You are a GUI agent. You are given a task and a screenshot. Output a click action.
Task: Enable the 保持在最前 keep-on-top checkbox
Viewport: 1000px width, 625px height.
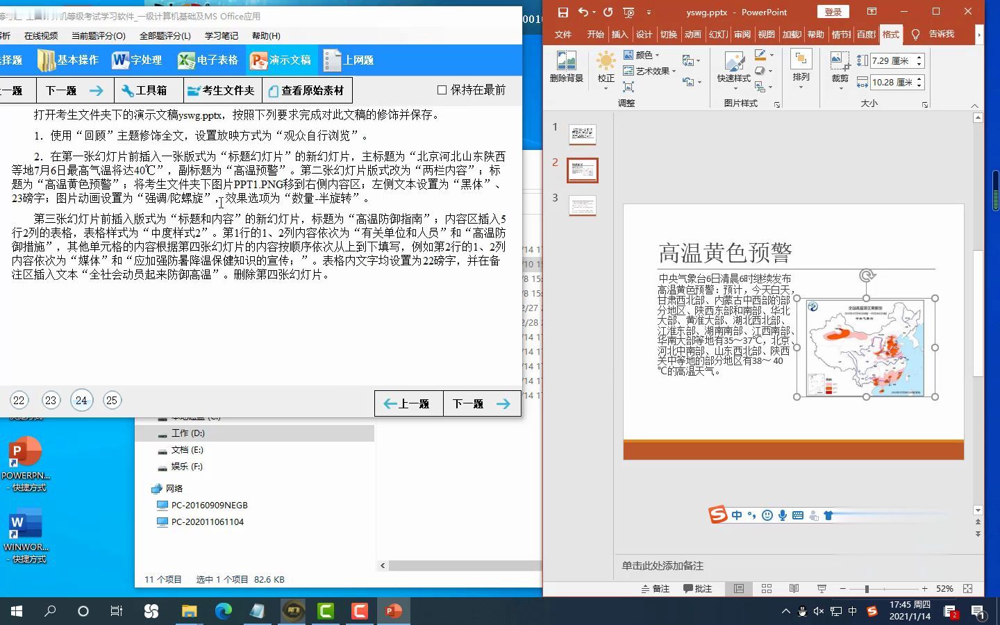click(x=442, y=90)
